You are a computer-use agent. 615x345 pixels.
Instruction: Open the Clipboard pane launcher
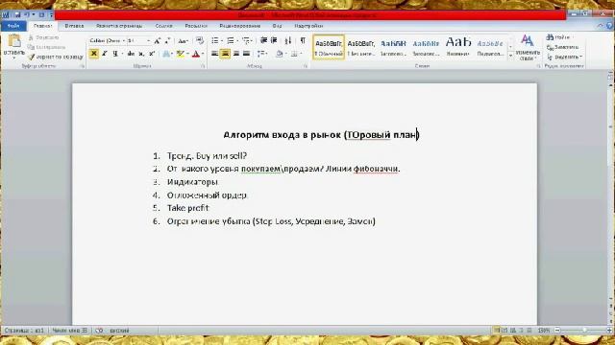tap(82, 66)
